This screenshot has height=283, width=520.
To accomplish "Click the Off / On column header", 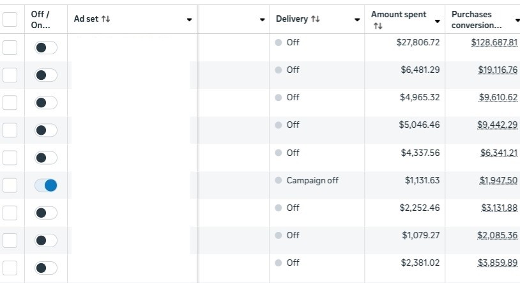I will tap(41, 19).
